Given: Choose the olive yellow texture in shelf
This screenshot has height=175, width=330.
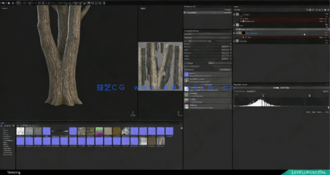Looking at the screenshot, I should click(x=117, y=131).
